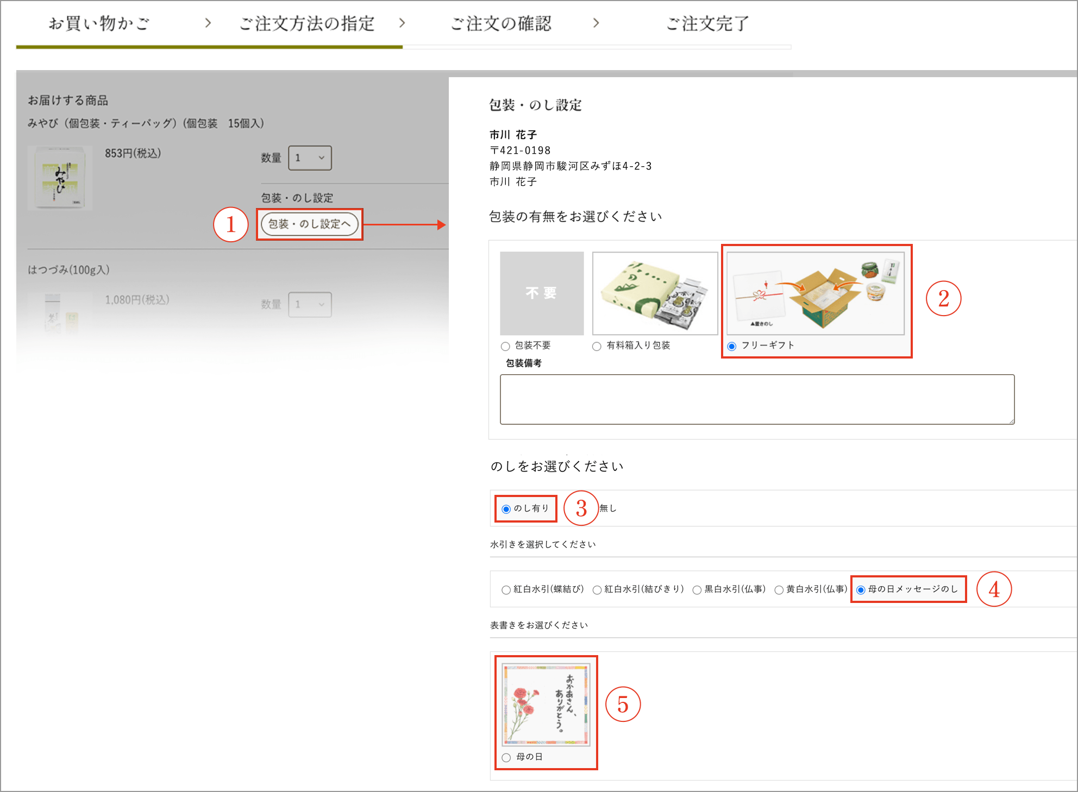This screenshot has width=1078, height=792.
Task: Click the みやび product thumbnail
Action: [60, 178]
